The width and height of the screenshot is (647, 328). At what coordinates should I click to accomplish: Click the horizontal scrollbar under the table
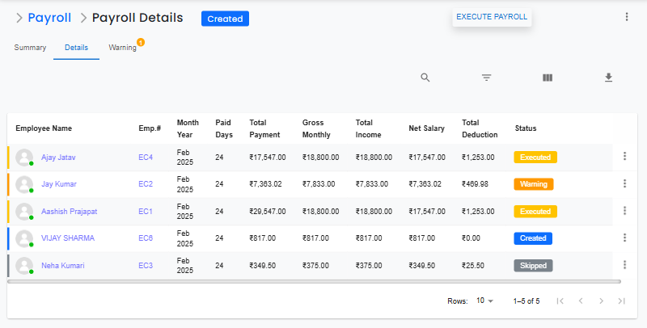point(314,282)
